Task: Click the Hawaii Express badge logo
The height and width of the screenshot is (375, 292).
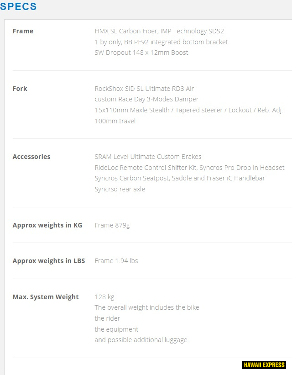Action: [x=265, y=365]
